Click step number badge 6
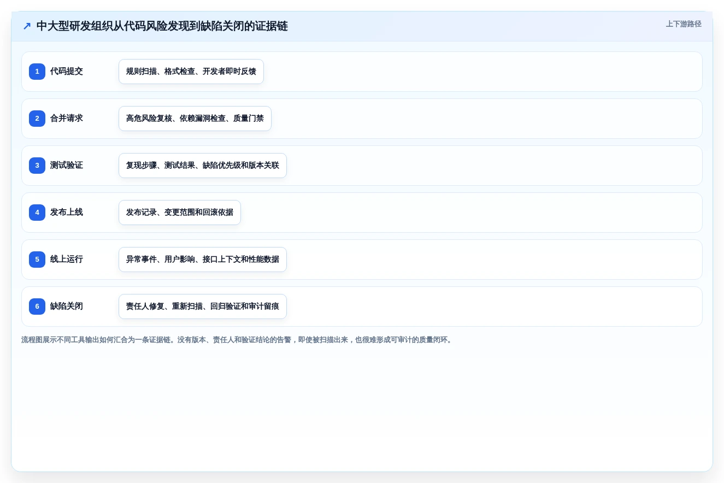This screenshot has width=724, height=483. coord(37,307)
